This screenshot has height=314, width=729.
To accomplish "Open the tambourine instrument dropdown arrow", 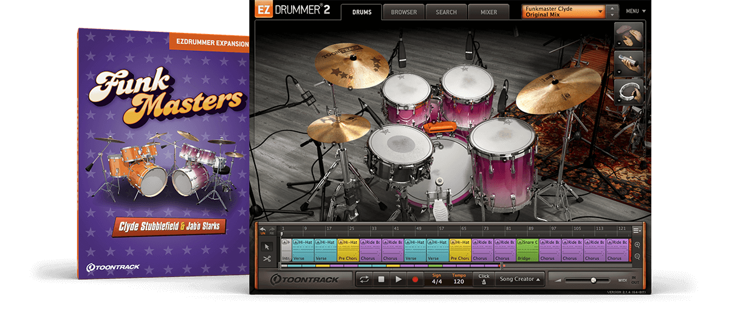I will 619,101.
